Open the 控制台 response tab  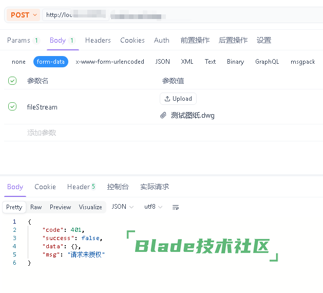[x=118, y=187]
